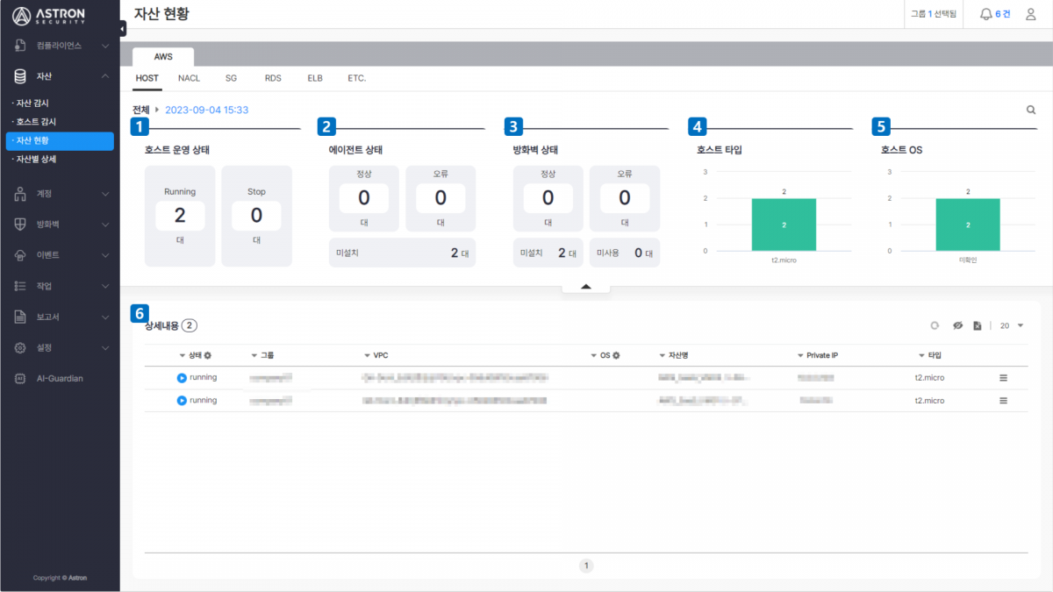
Task: Open AI-Guardian from the sidebar
Action: tap(60, 378)
